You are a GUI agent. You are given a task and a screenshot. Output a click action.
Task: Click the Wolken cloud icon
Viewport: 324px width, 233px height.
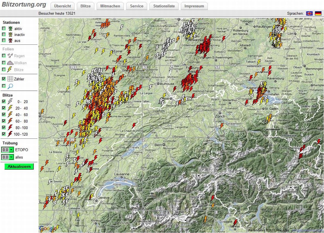tap(10, 63)
